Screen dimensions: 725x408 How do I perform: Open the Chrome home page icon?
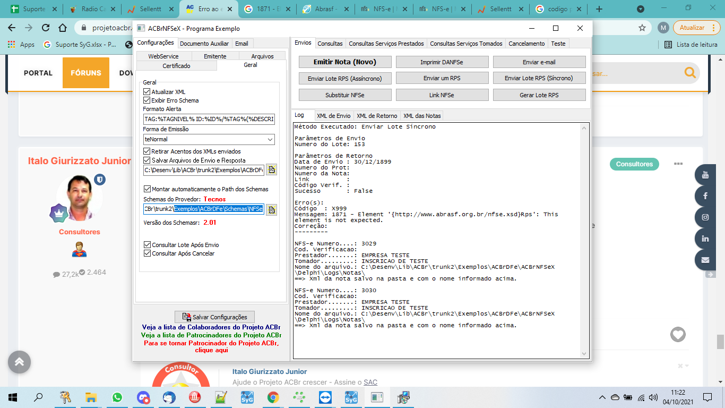[63, 28]
